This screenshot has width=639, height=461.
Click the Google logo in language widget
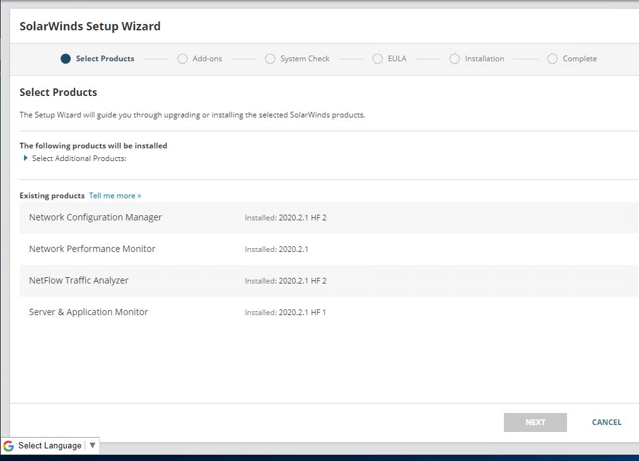point(9,445)
